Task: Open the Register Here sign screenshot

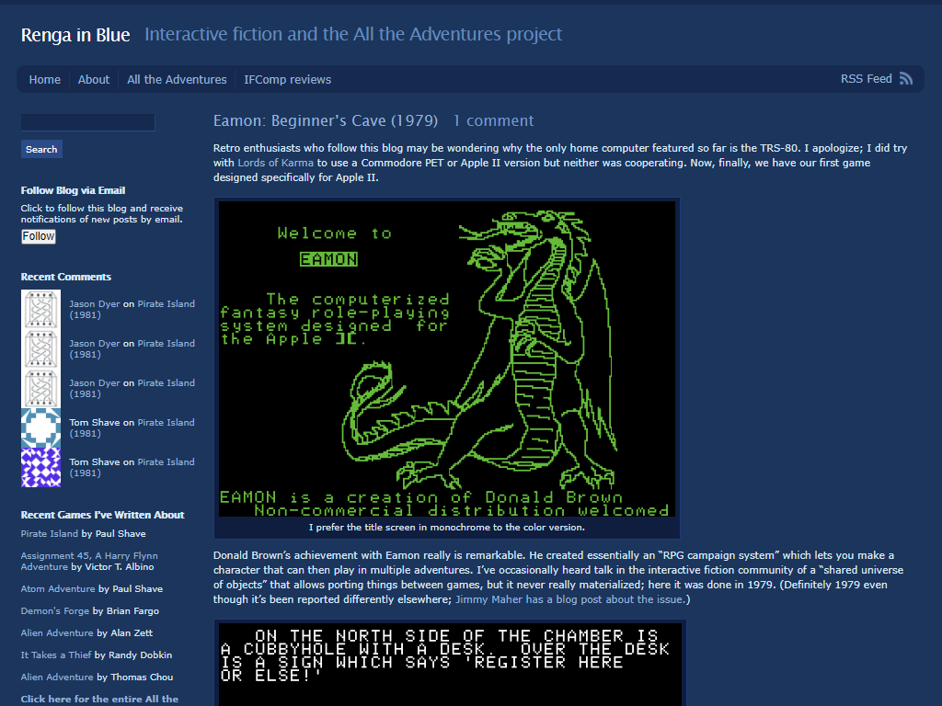Action: coord(450,665)
